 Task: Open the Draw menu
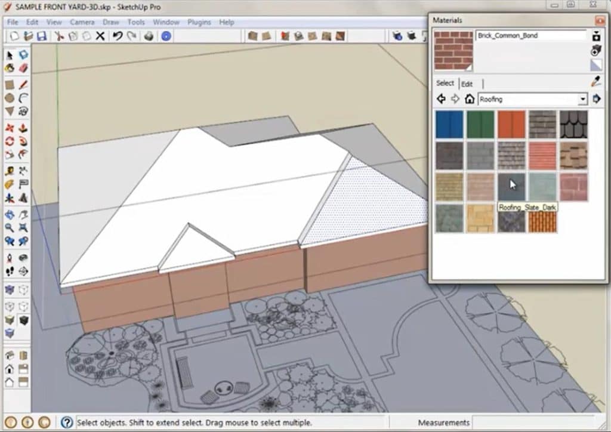coord(111,22)
